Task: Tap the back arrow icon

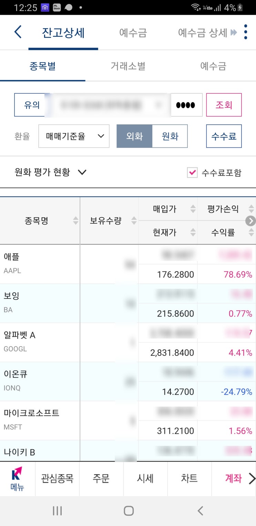Action: pyautogui.click(x=18, y=32)
